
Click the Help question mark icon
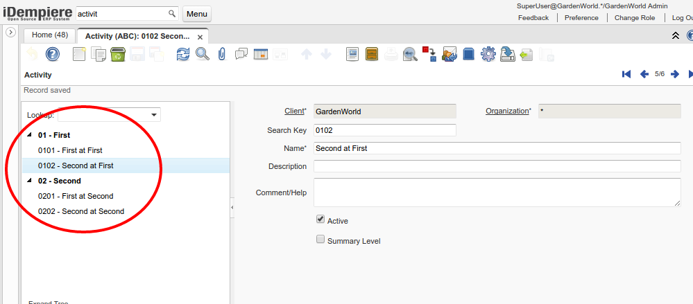click(53, 54)
